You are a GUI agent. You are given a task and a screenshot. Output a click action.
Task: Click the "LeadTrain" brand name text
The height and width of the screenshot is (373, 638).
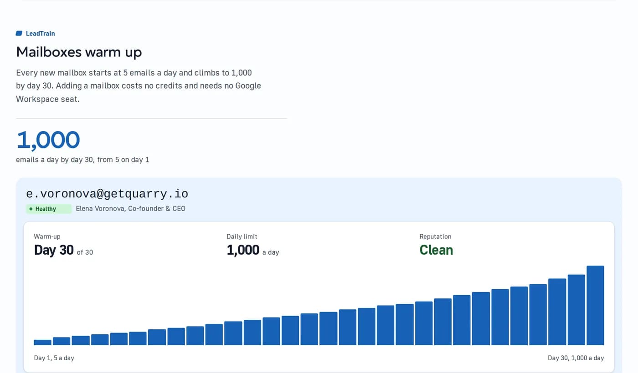[x=41, y=33]
